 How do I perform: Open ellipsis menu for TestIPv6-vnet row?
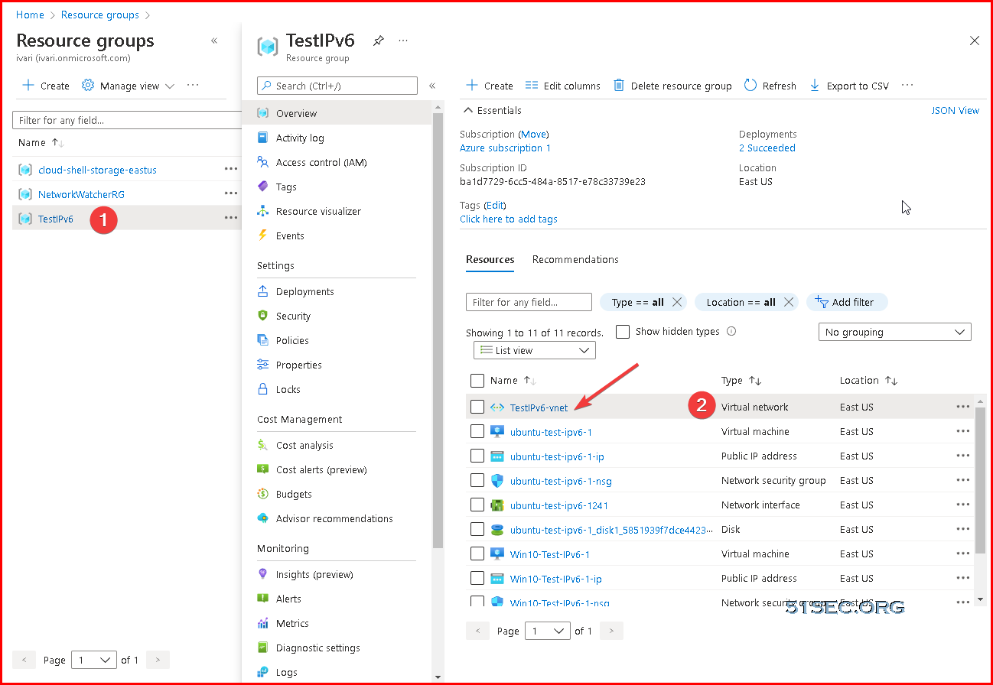963,407
